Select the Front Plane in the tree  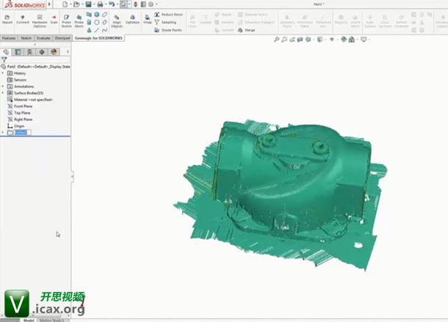22,106
